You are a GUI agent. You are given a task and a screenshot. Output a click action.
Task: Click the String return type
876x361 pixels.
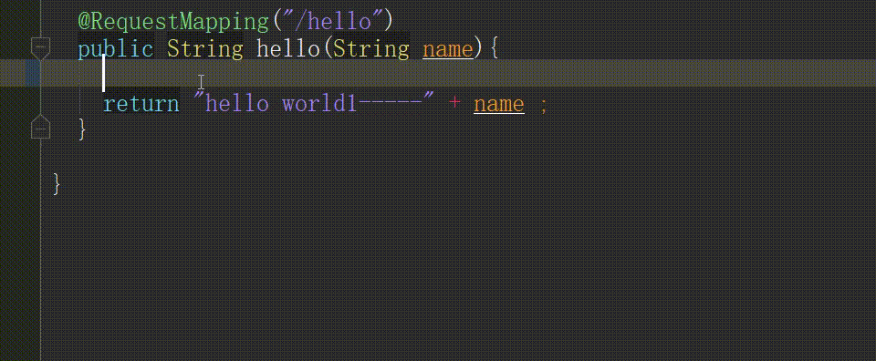coord(205,49)
